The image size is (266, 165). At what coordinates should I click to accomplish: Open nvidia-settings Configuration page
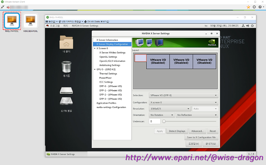coord(111,107)
